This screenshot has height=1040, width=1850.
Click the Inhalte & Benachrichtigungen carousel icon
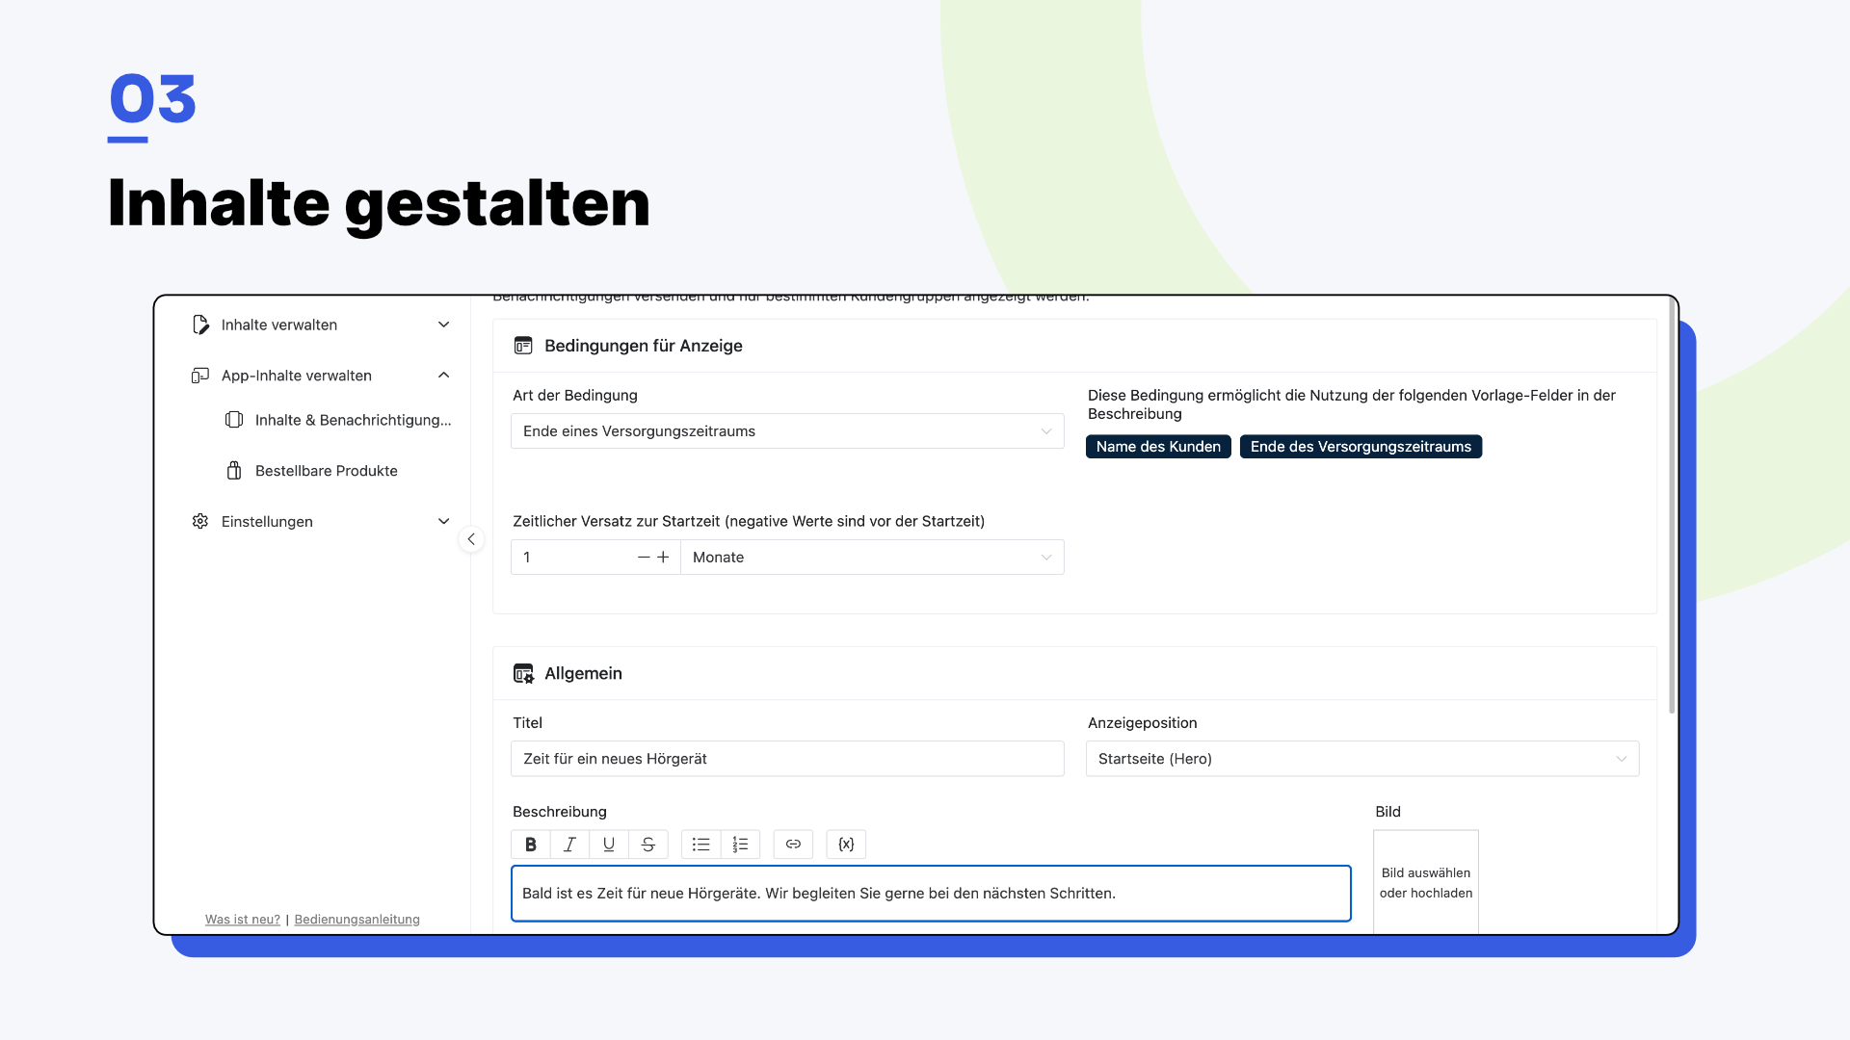click(234, 420)
